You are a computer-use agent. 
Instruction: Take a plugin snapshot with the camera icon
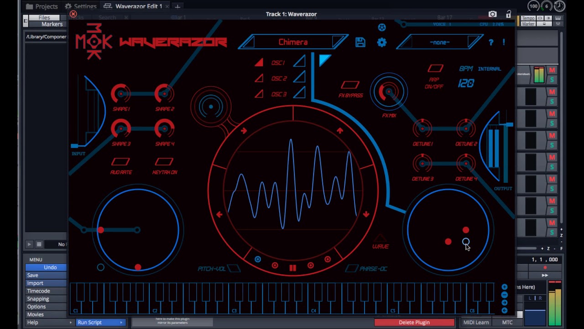[x=492, y=14]
